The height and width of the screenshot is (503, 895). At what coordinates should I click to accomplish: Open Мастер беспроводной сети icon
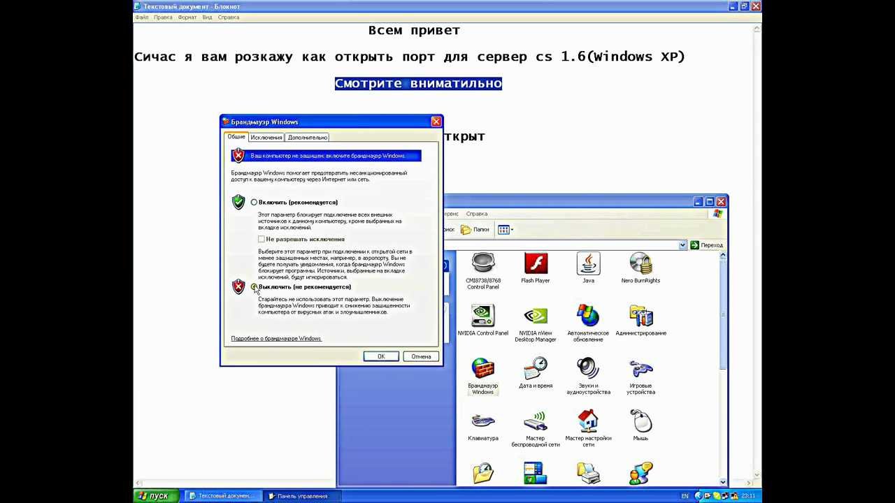pyautogui.click(x=536, y=429)
